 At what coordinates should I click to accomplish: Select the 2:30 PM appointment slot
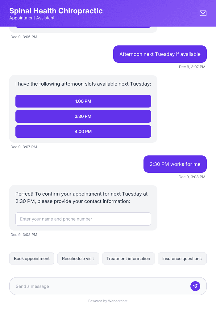click(83, 116)
